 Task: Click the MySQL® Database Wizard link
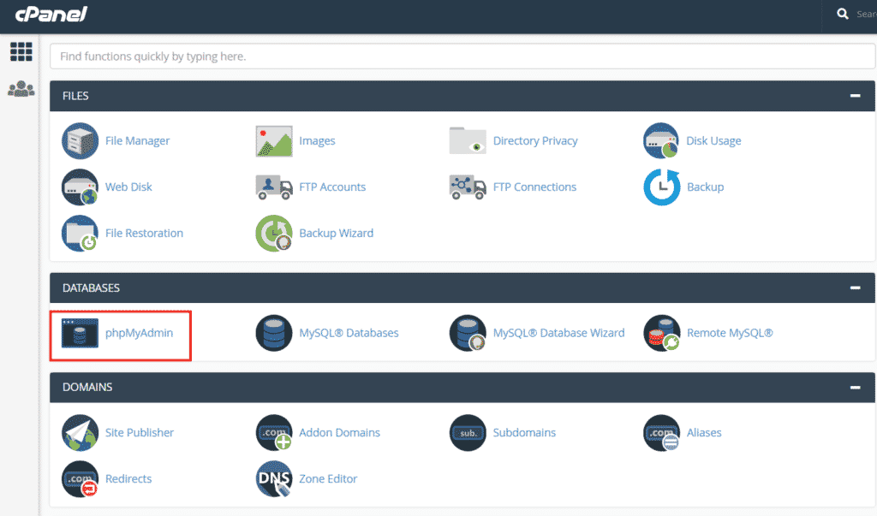point(558,333)
